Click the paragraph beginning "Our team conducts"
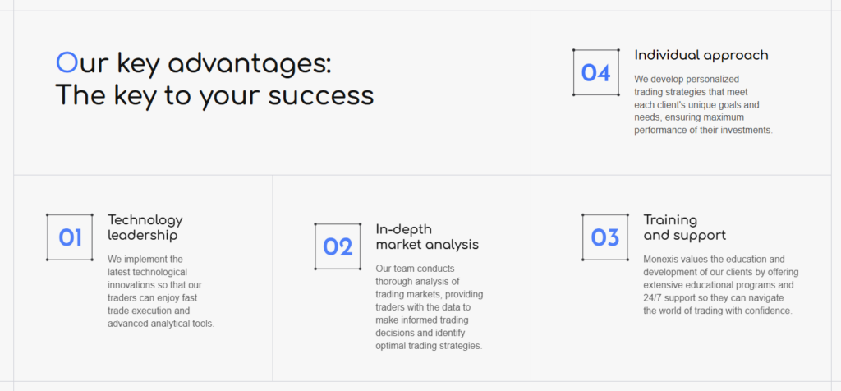 pyautogui.click(x=429, y=307)
